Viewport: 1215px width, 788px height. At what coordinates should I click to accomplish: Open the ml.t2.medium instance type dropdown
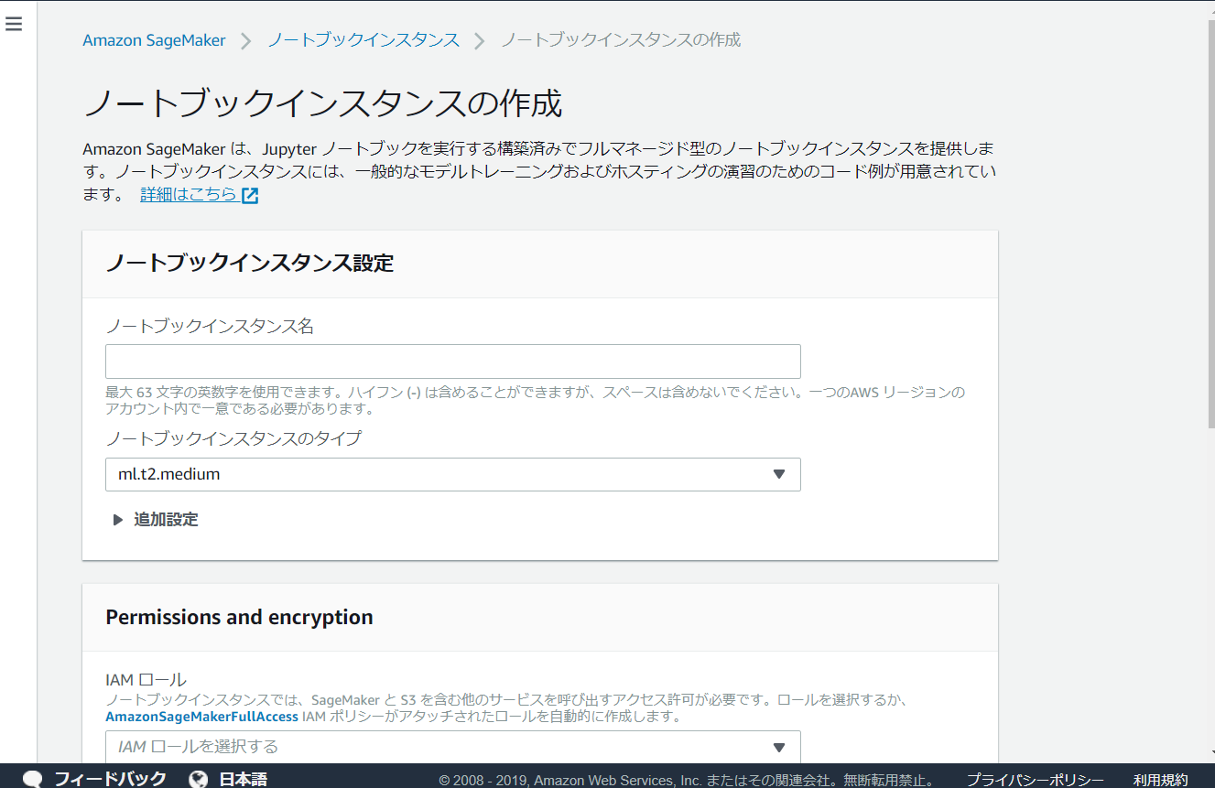(453, 474)
